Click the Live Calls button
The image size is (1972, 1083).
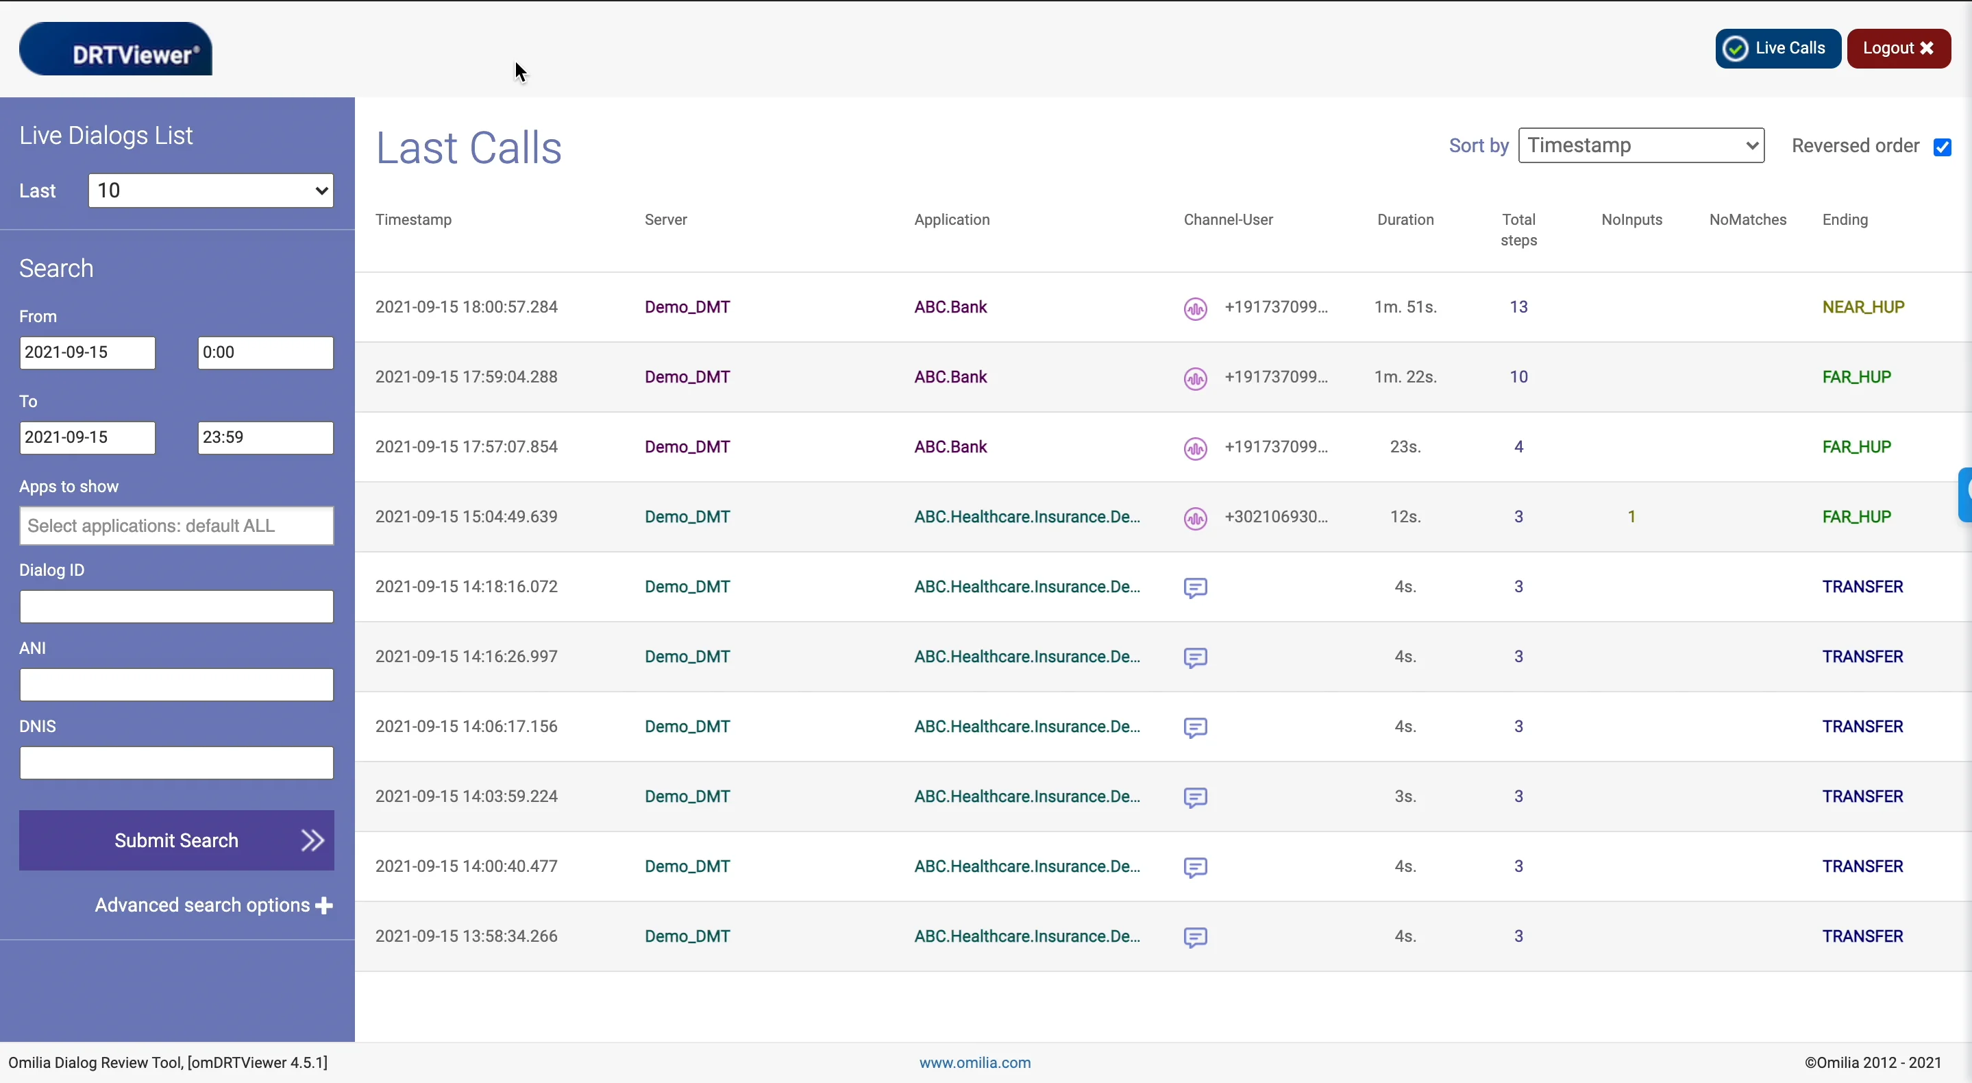click(1777, 48)
